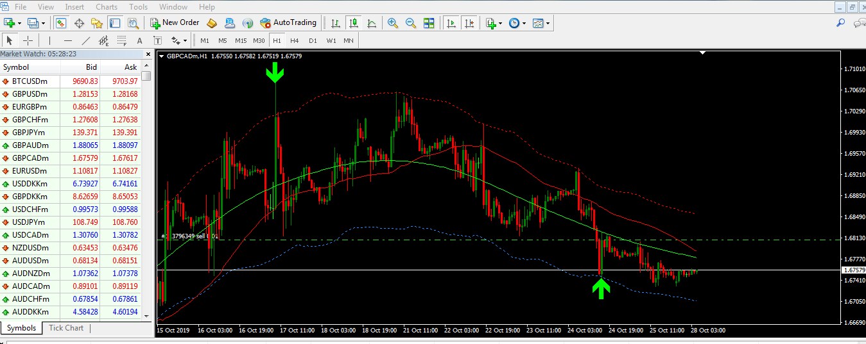Switch chart to Bar Chart mode
Viewport: 866px width, 344px height.
point(336,23)
